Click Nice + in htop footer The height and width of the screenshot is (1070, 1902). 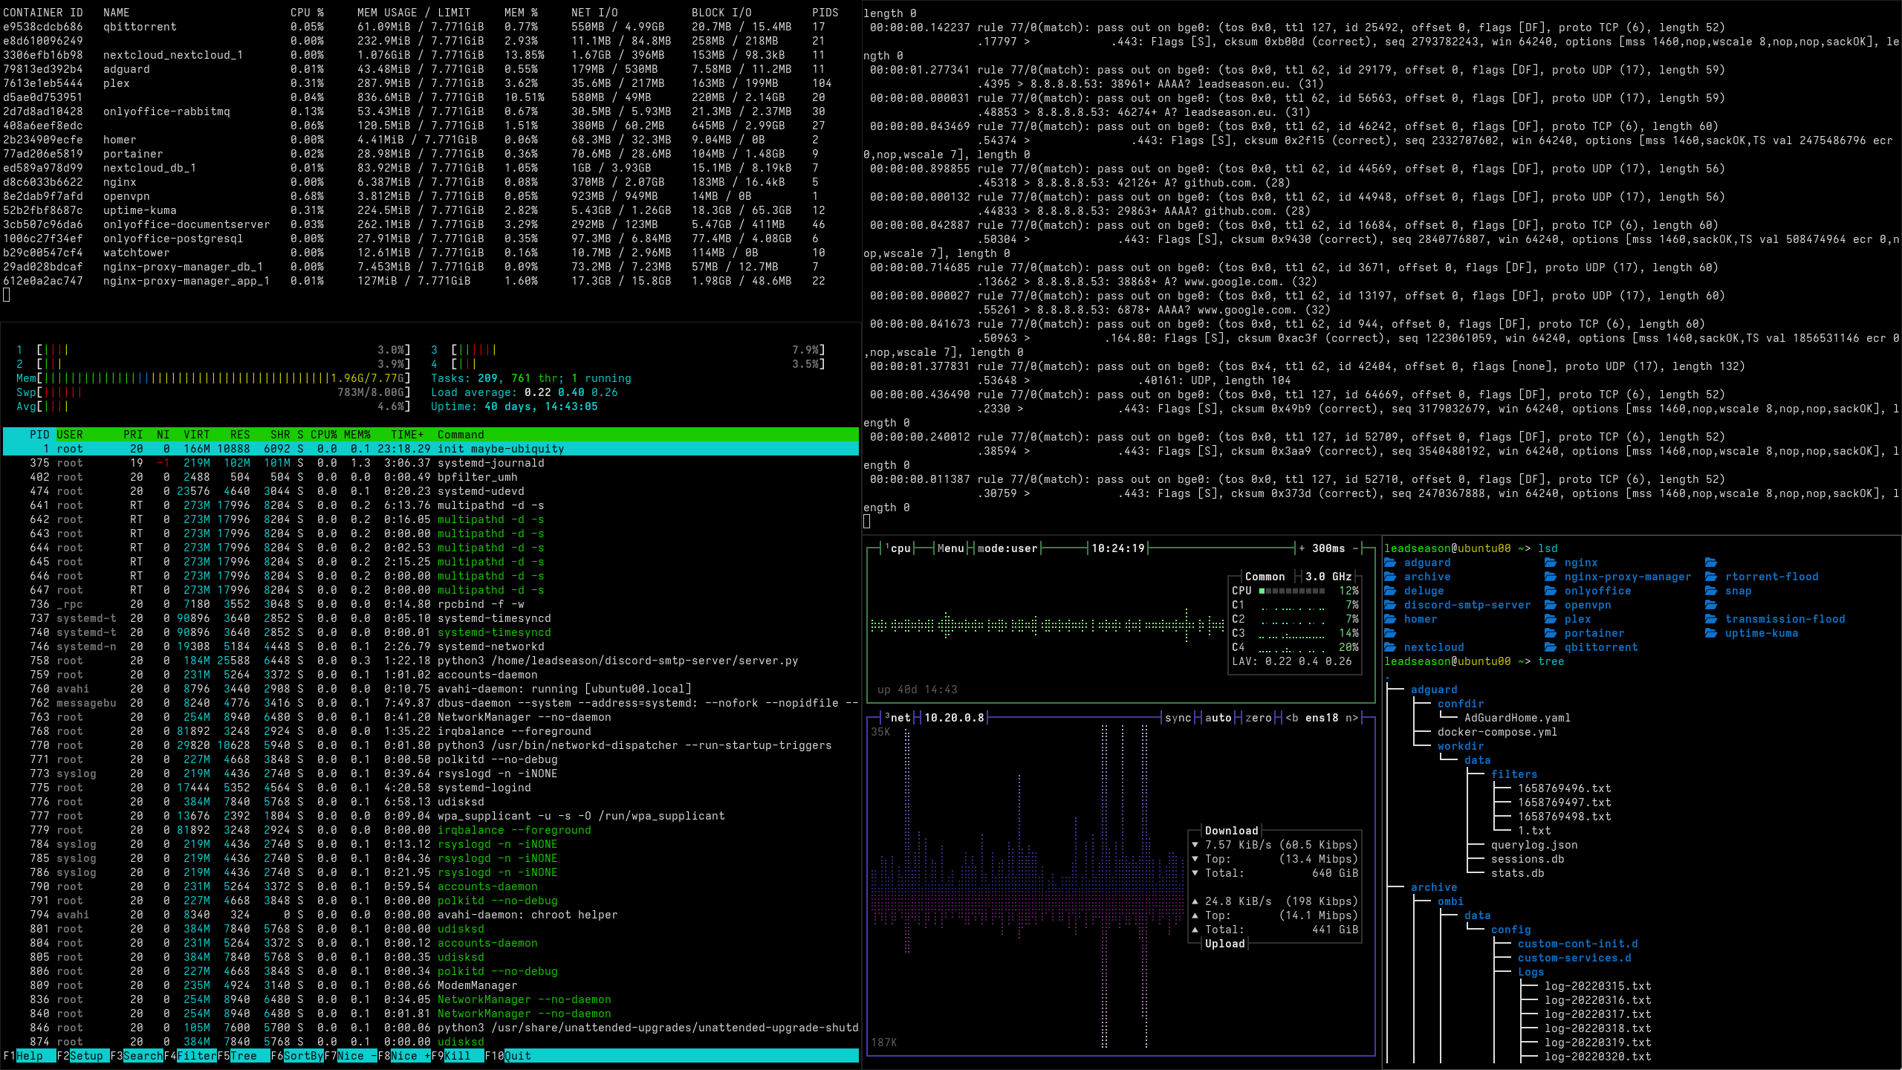pyautogui.click(x=410, y=1056)
